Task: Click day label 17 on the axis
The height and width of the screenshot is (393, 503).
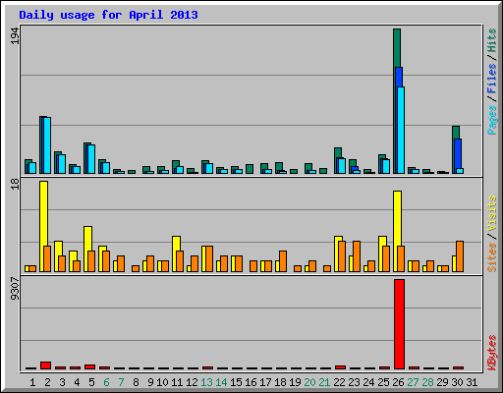Action: pyautogui.click(x=265, y=382)
